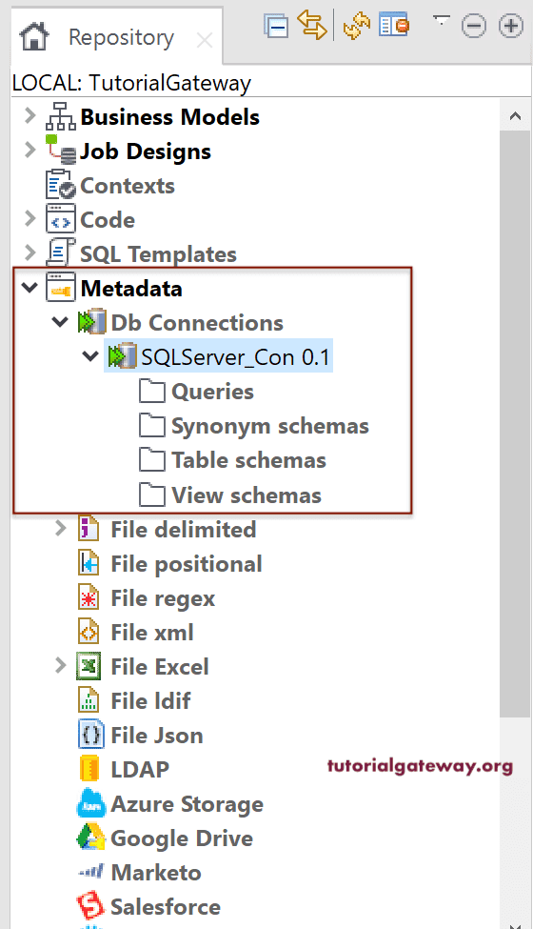
Task: Select the Table schemas label
Action: [248, 460]
